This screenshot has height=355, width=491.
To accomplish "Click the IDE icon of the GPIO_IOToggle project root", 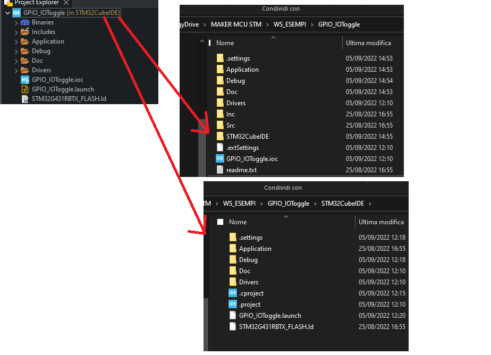I will pyautogui.click(x=16, y=13).
